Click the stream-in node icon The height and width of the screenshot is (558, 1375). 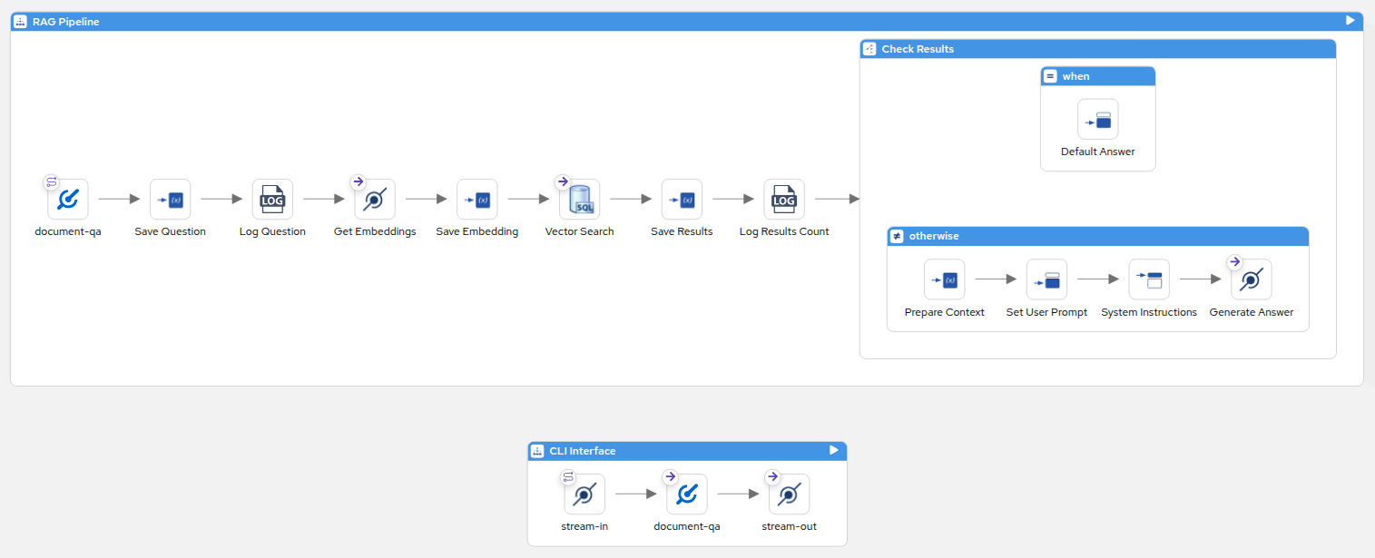[x=584, y=494]
